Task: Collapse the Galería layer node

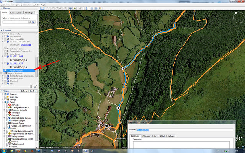Action: tap(3, 102)
